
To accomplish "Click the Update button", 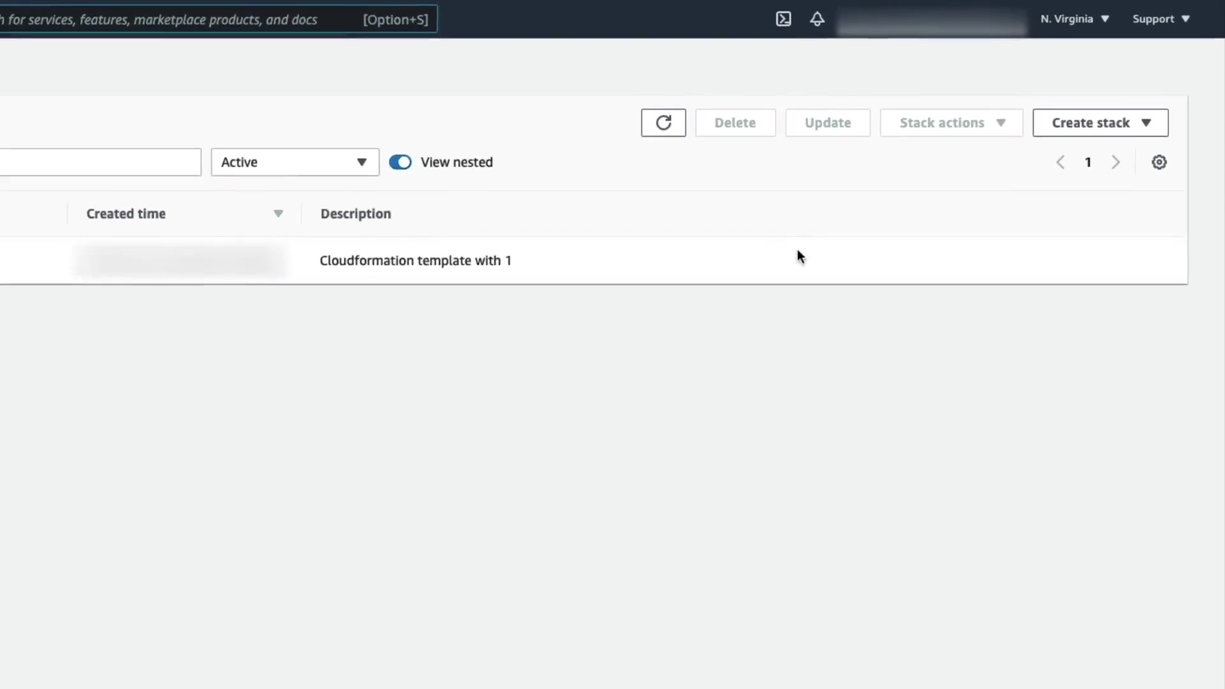I will click(x=828, y=122).
